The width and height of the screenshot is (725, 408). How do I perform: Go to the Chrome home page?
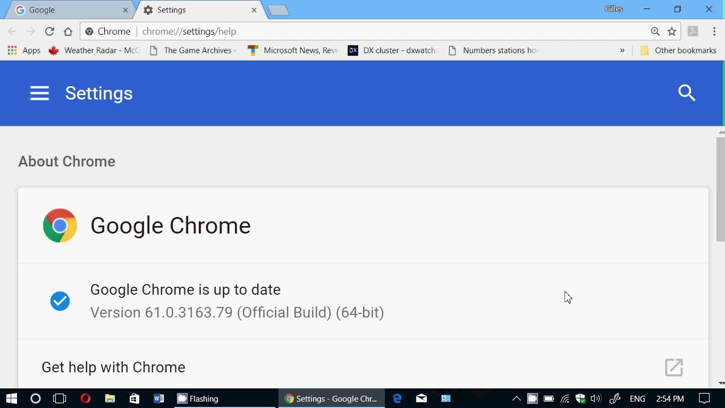click(68, 32)
